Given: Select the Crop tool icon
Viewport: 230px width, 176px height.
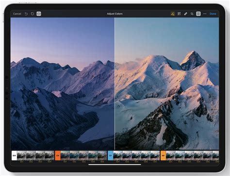Looking at the screenshot, I should point(192,14).
